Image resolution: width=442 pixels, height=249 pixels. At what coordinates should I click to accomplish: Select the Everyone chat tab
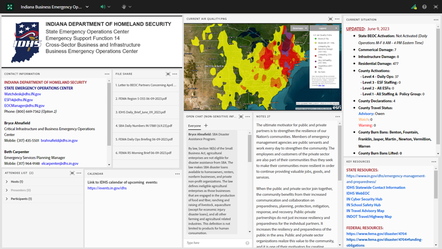194,126
